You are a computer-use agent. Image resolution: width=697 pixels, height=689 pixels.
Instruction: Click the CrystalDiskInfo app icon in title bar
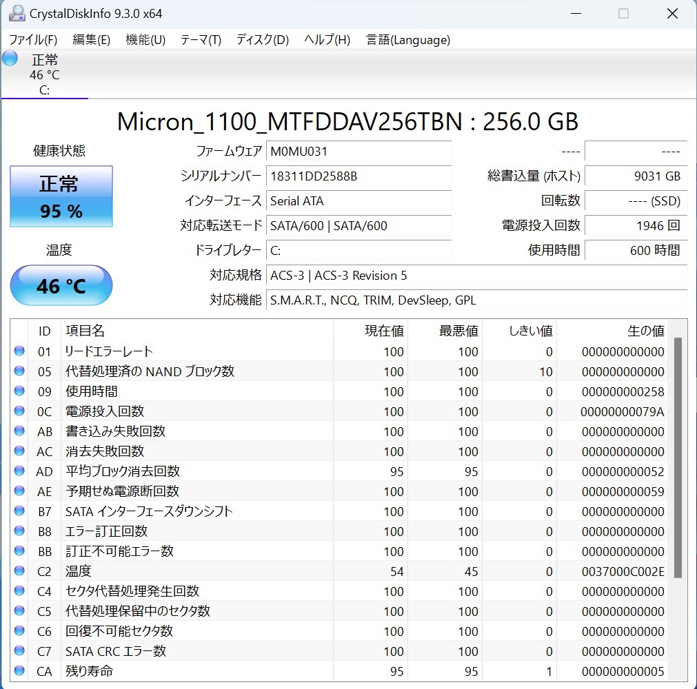coord(17,13)
